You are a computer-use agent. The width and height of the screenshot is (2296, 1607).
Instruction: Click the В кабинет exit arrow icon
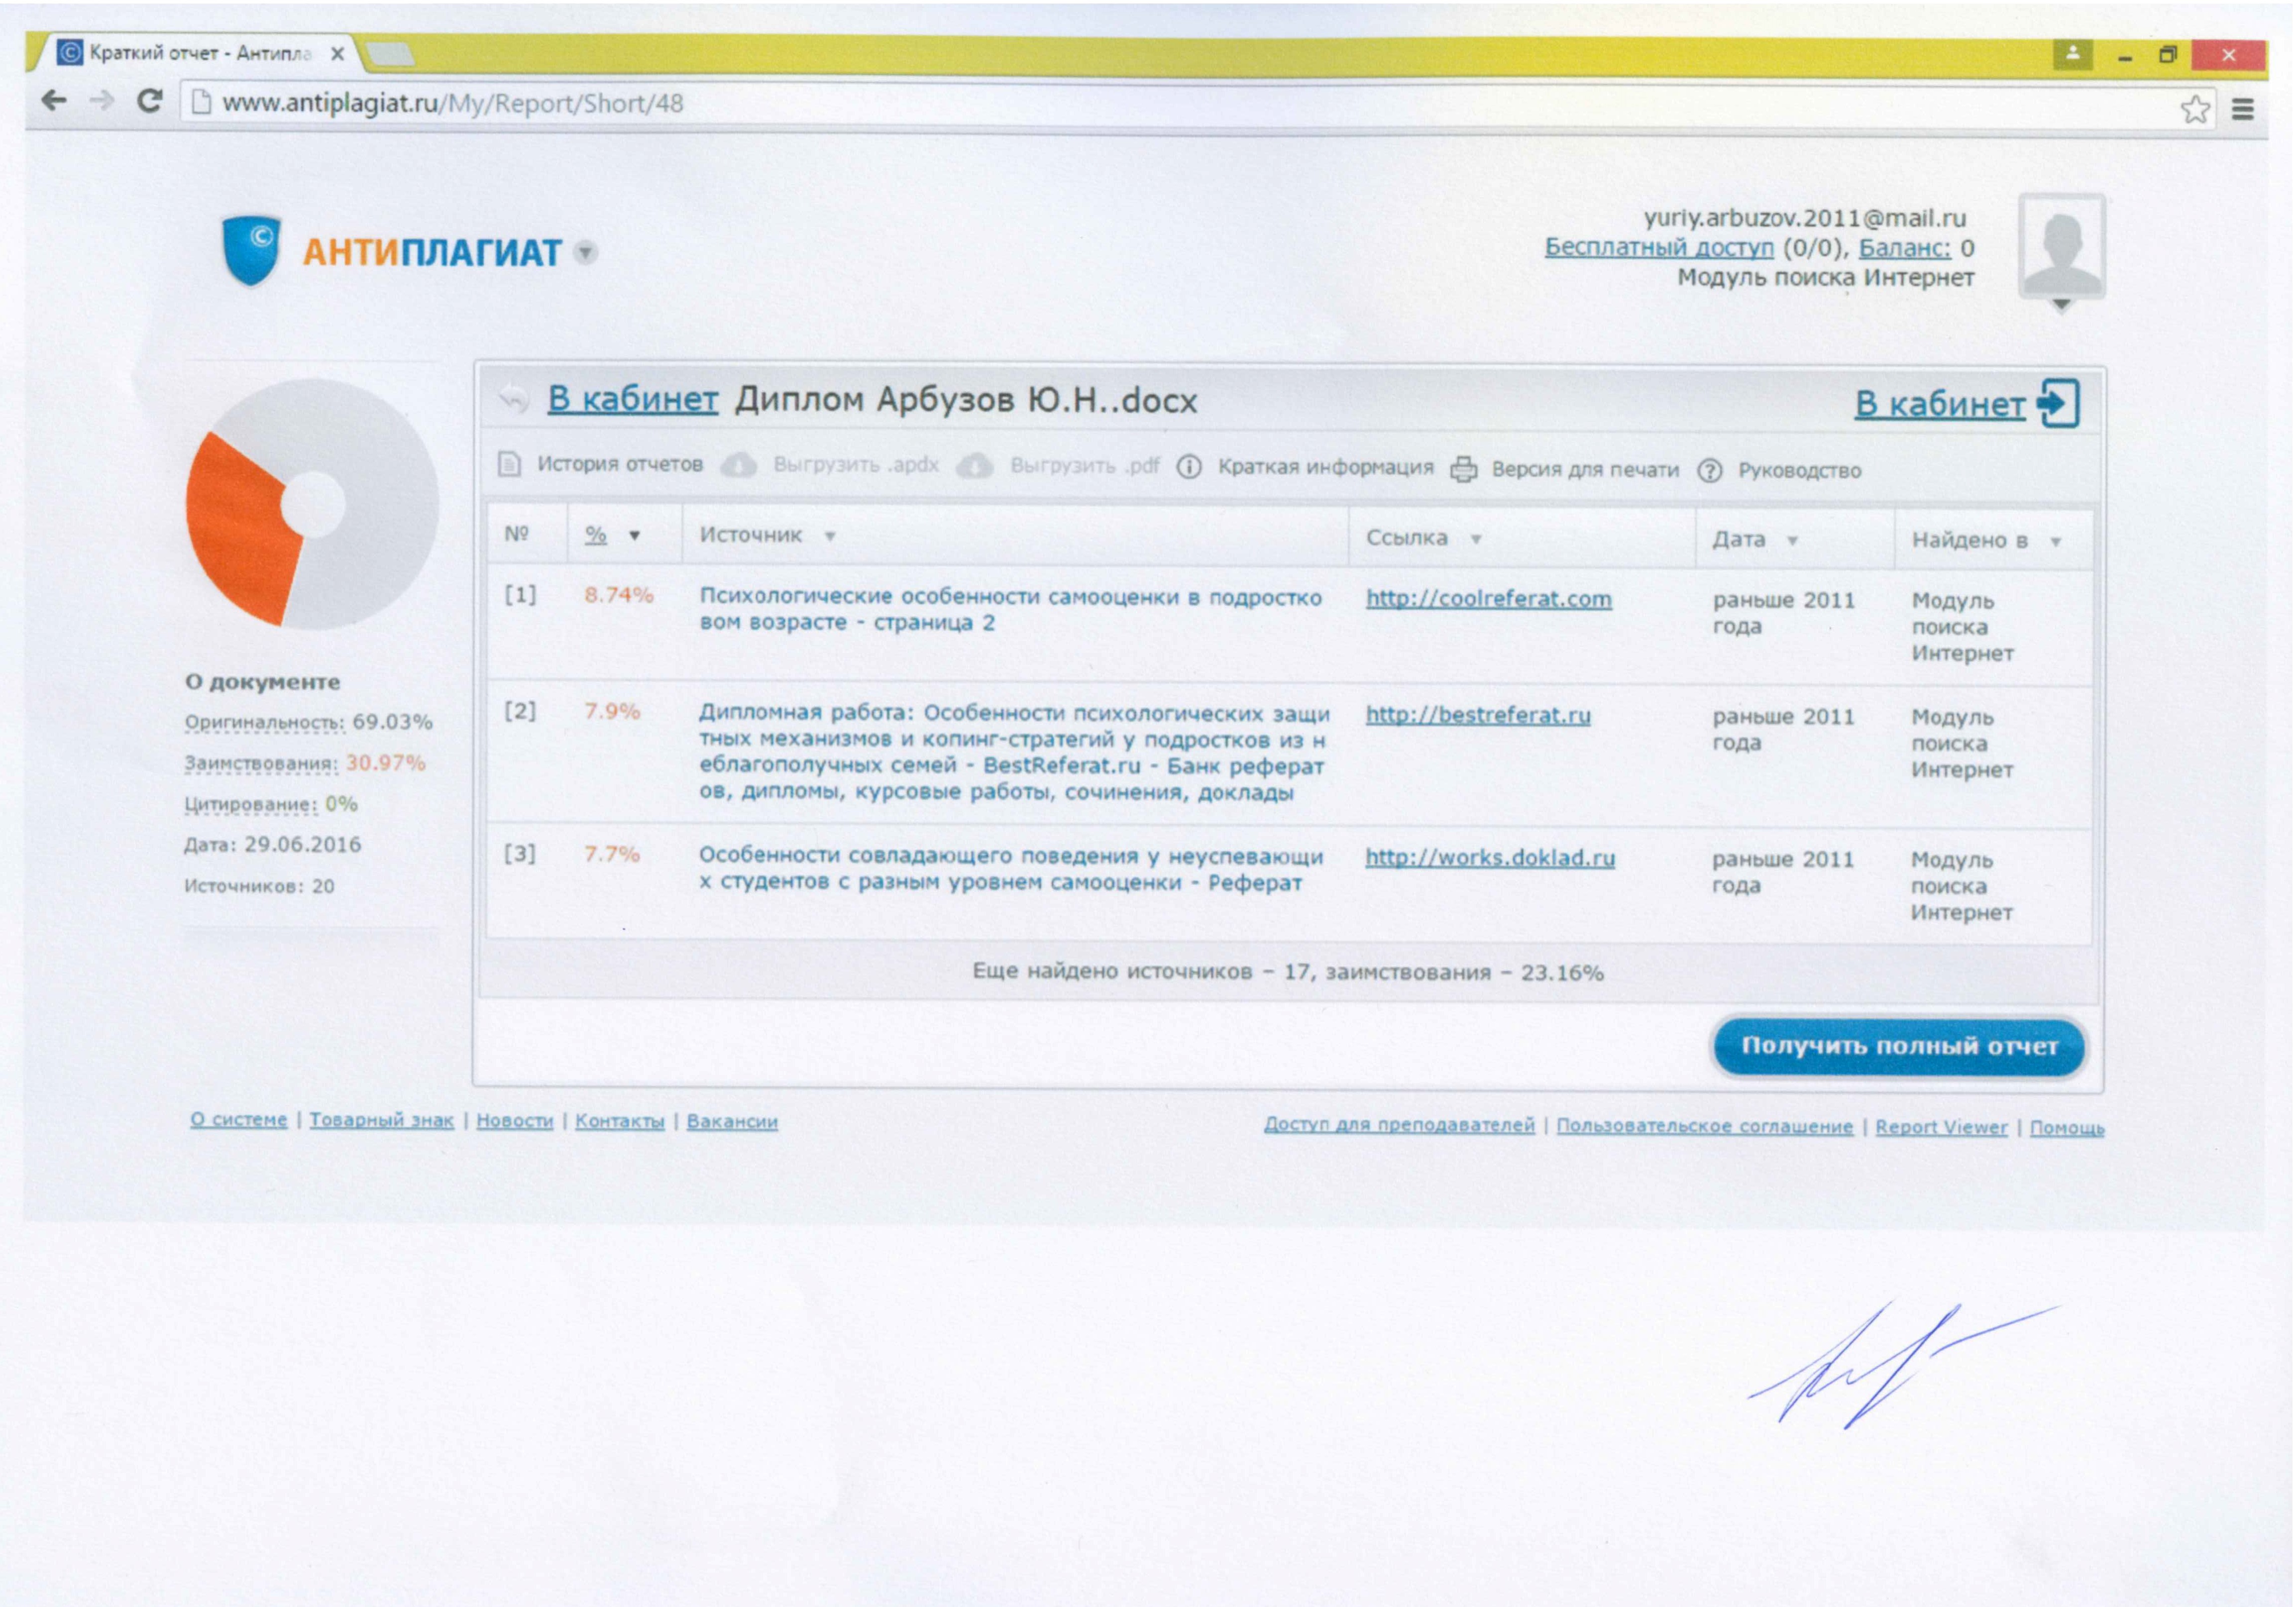coord(2058,403)
